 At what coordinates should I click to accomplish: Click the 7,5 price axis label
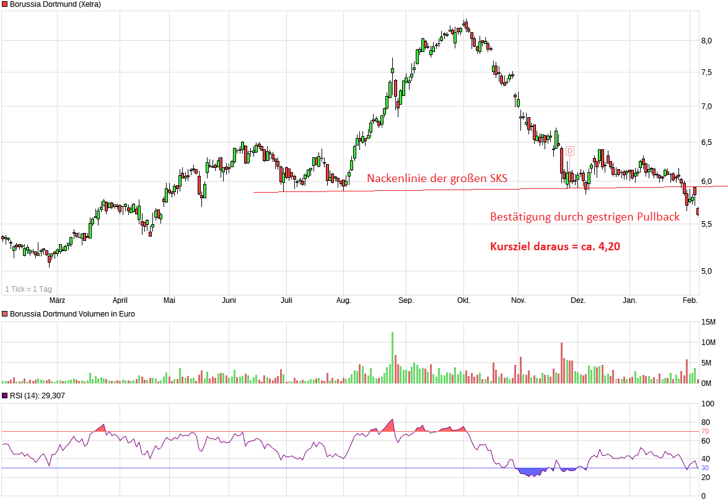(x=706, y=72)
